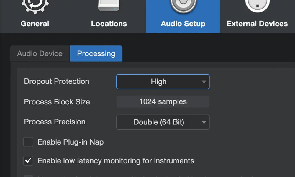Disable low latency monitoring for instruments
Image resolution: width=295 pixels, height=177 pixels.
[x=28, y=161]
